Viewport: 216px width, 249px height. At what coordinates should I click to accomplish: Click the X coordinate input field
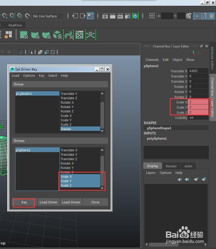pos(167,16)
